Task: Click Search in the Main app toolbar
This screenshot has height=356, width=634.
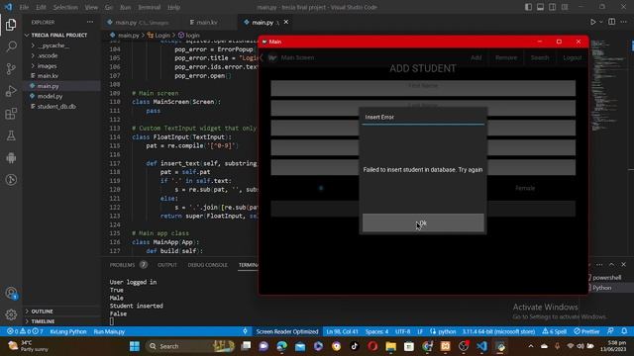Action: coord(540,57)
